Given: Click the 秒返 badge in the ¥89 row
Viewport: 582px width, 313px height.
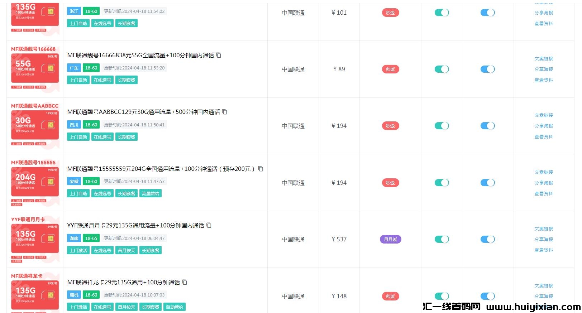Looking at the screenshot, I should click(x=390, y=69).
